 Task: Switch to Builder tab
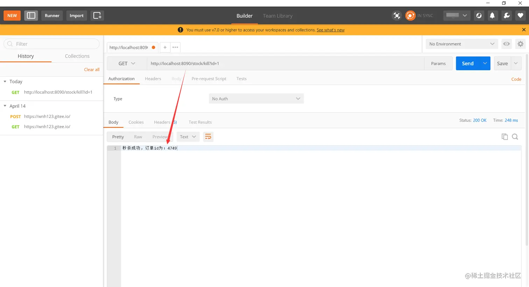click(245, 16)
